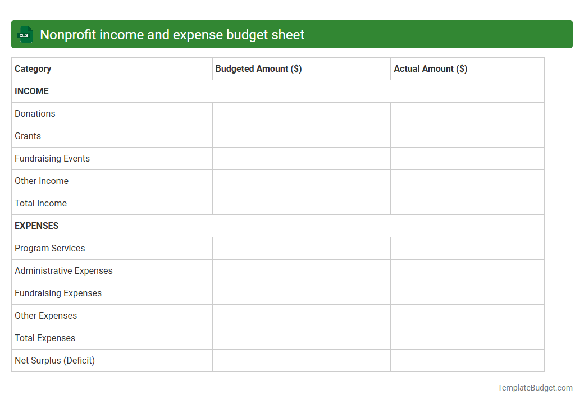Select the EXPENSES section row
The image size is (584, 404).
pos(36,226)
